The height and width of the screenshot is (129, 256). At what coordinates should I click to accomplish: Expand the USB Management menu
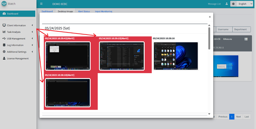[16, 39]
